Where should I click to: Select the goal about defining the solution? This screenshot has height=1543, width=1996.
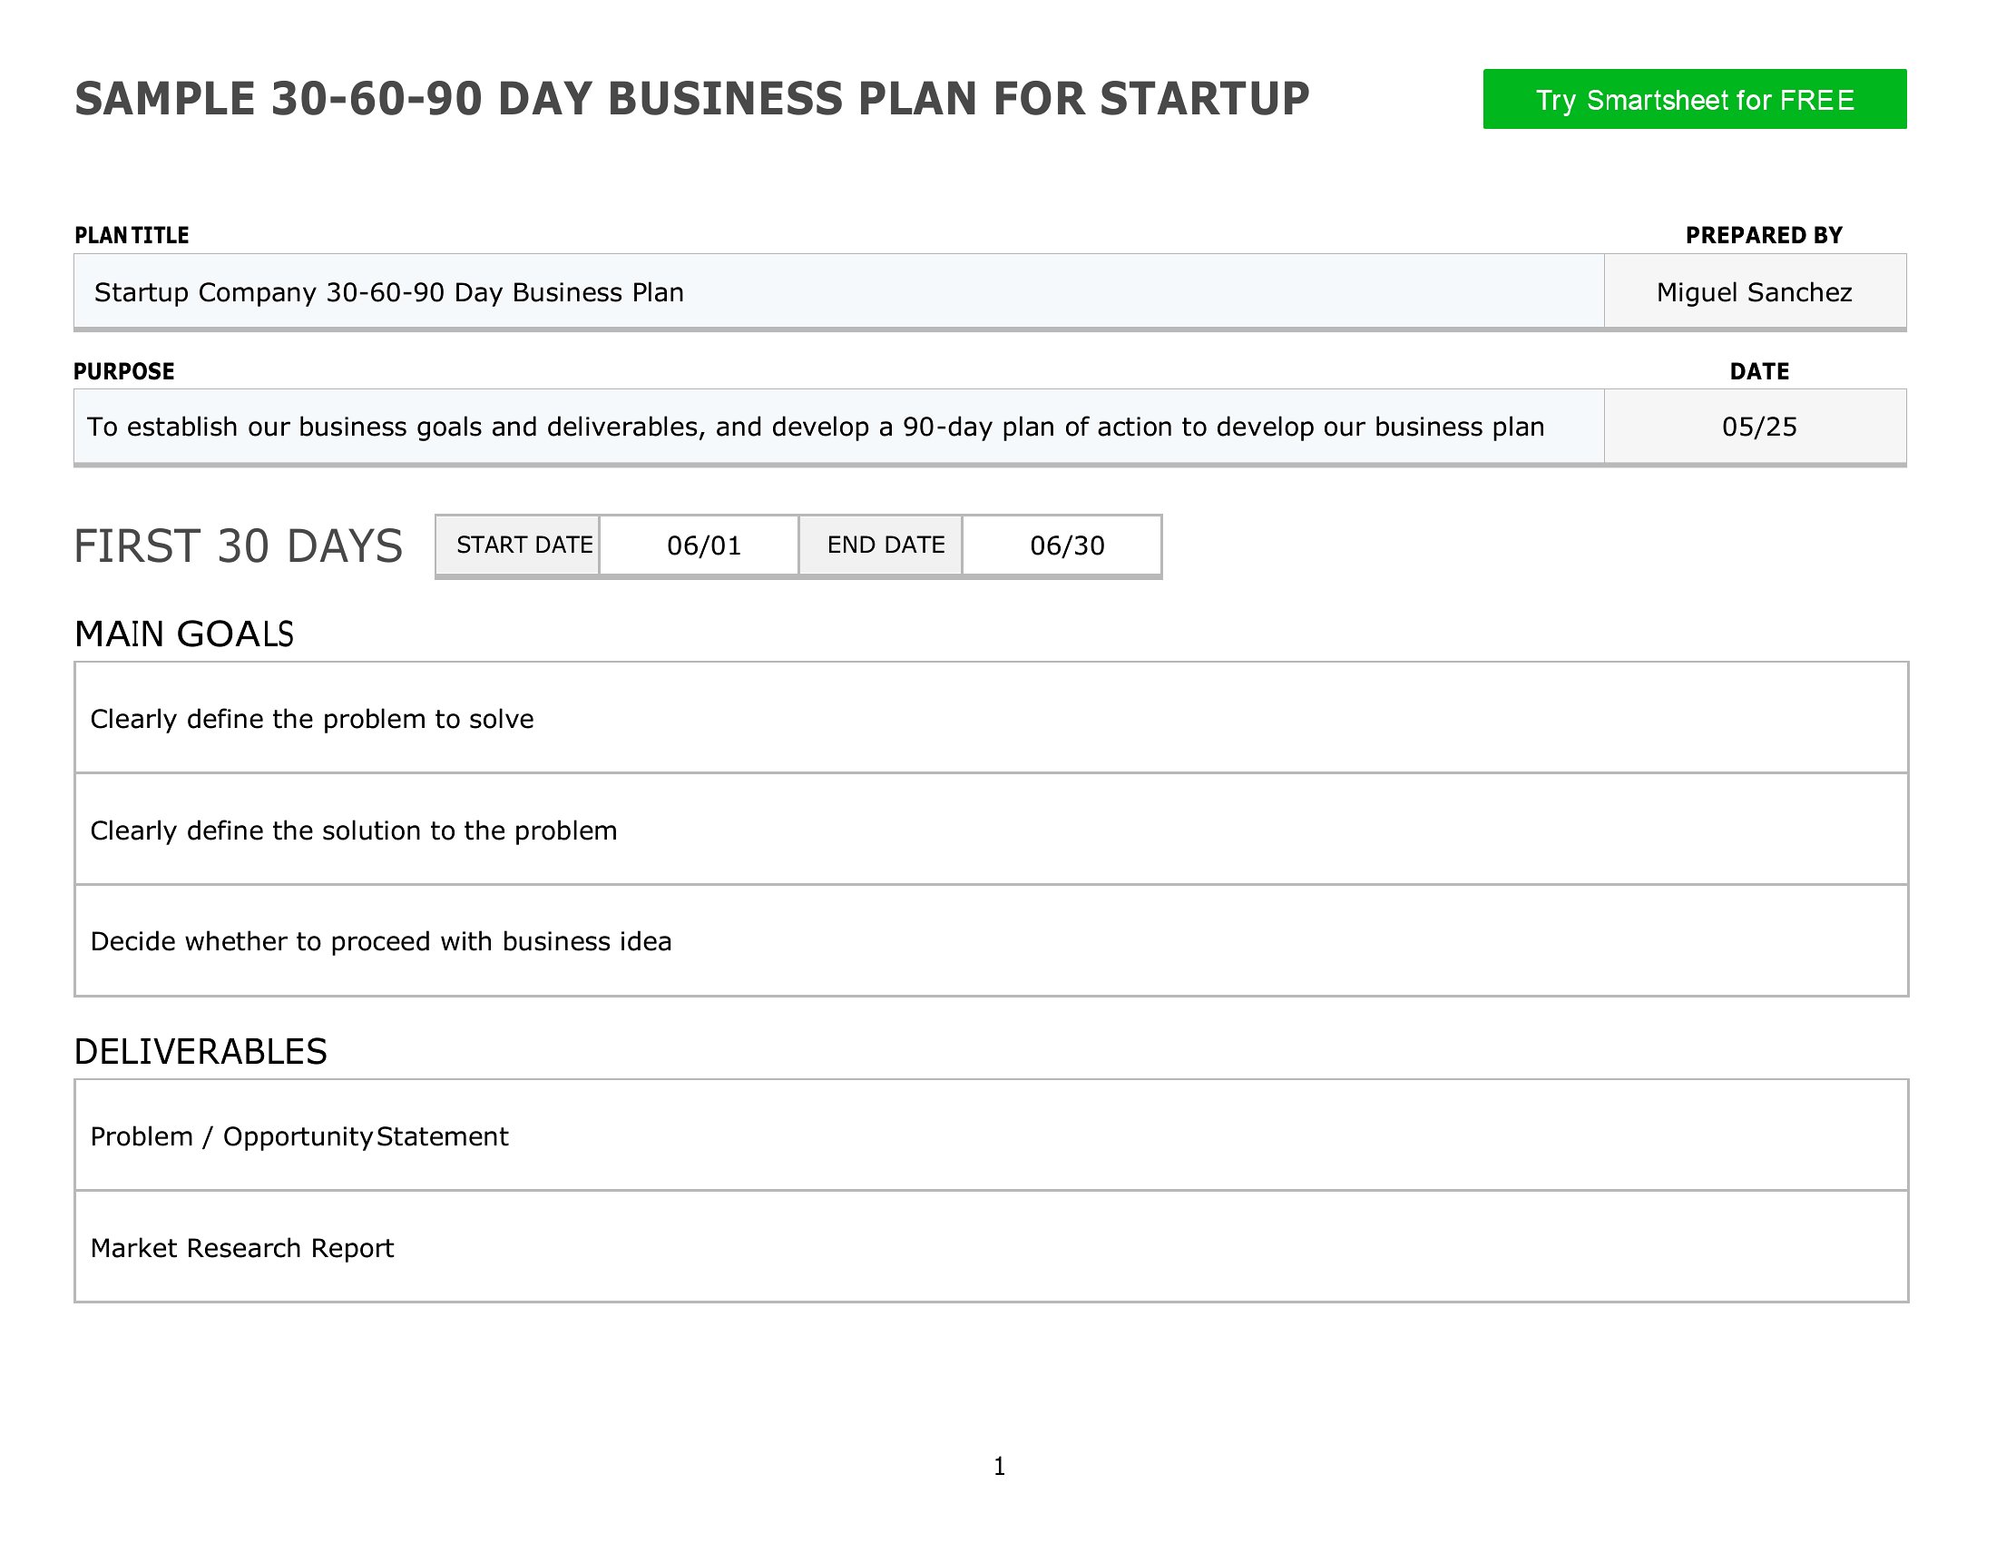(x=992, y=829)
